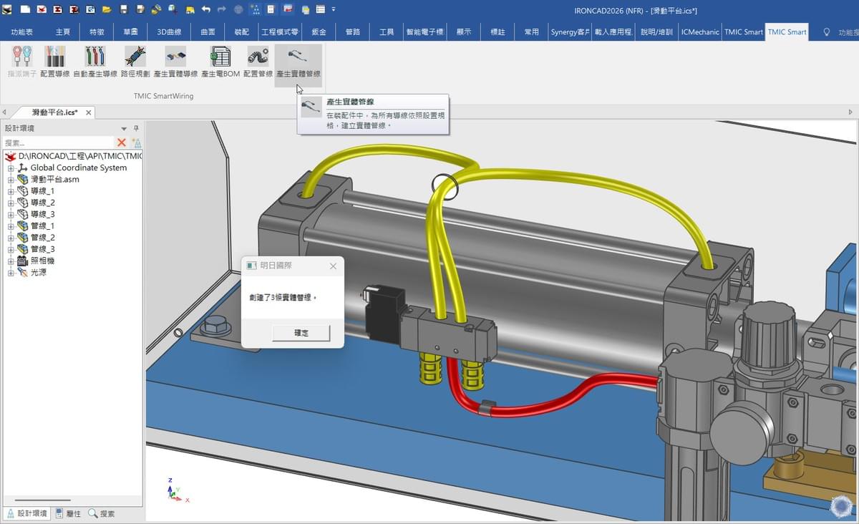Click the save disk icon in quick access toolbar

click(x=124, y=10)
